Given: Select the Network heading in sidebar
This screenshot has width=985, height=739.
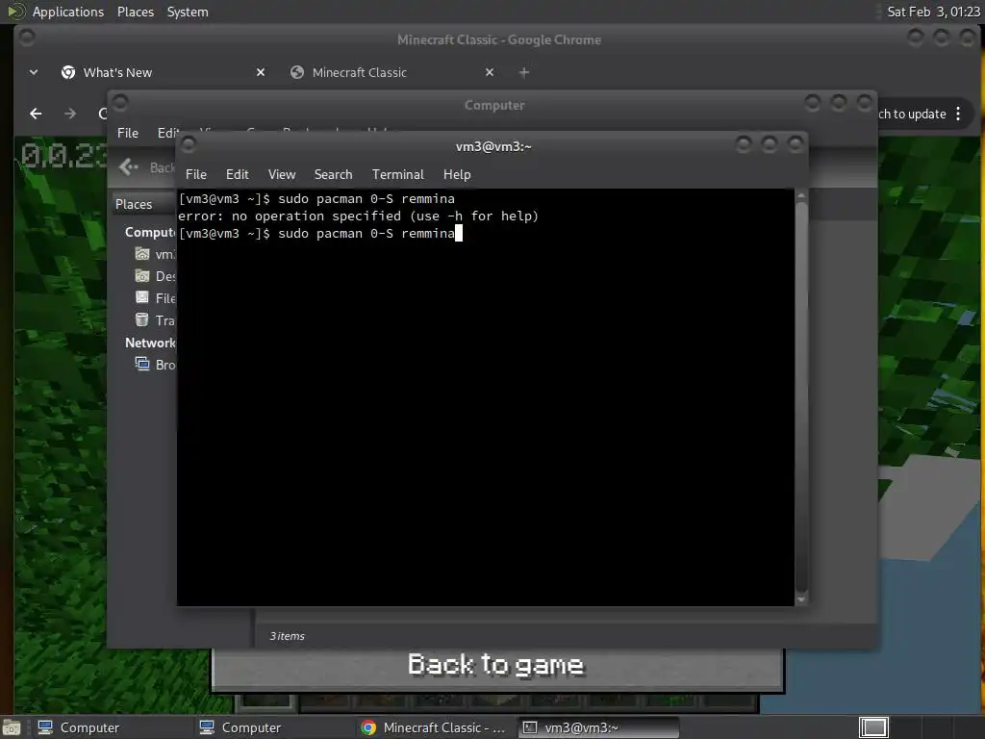Looking at the screenshot, I should (x=150, y=343).
